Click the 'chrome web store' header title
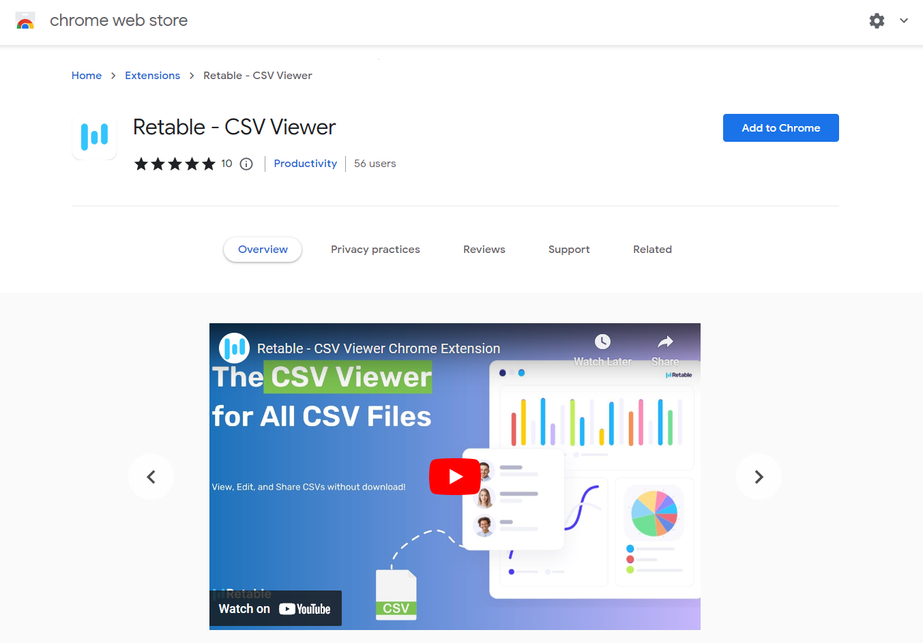923x643 pixels. coord(119,20)
